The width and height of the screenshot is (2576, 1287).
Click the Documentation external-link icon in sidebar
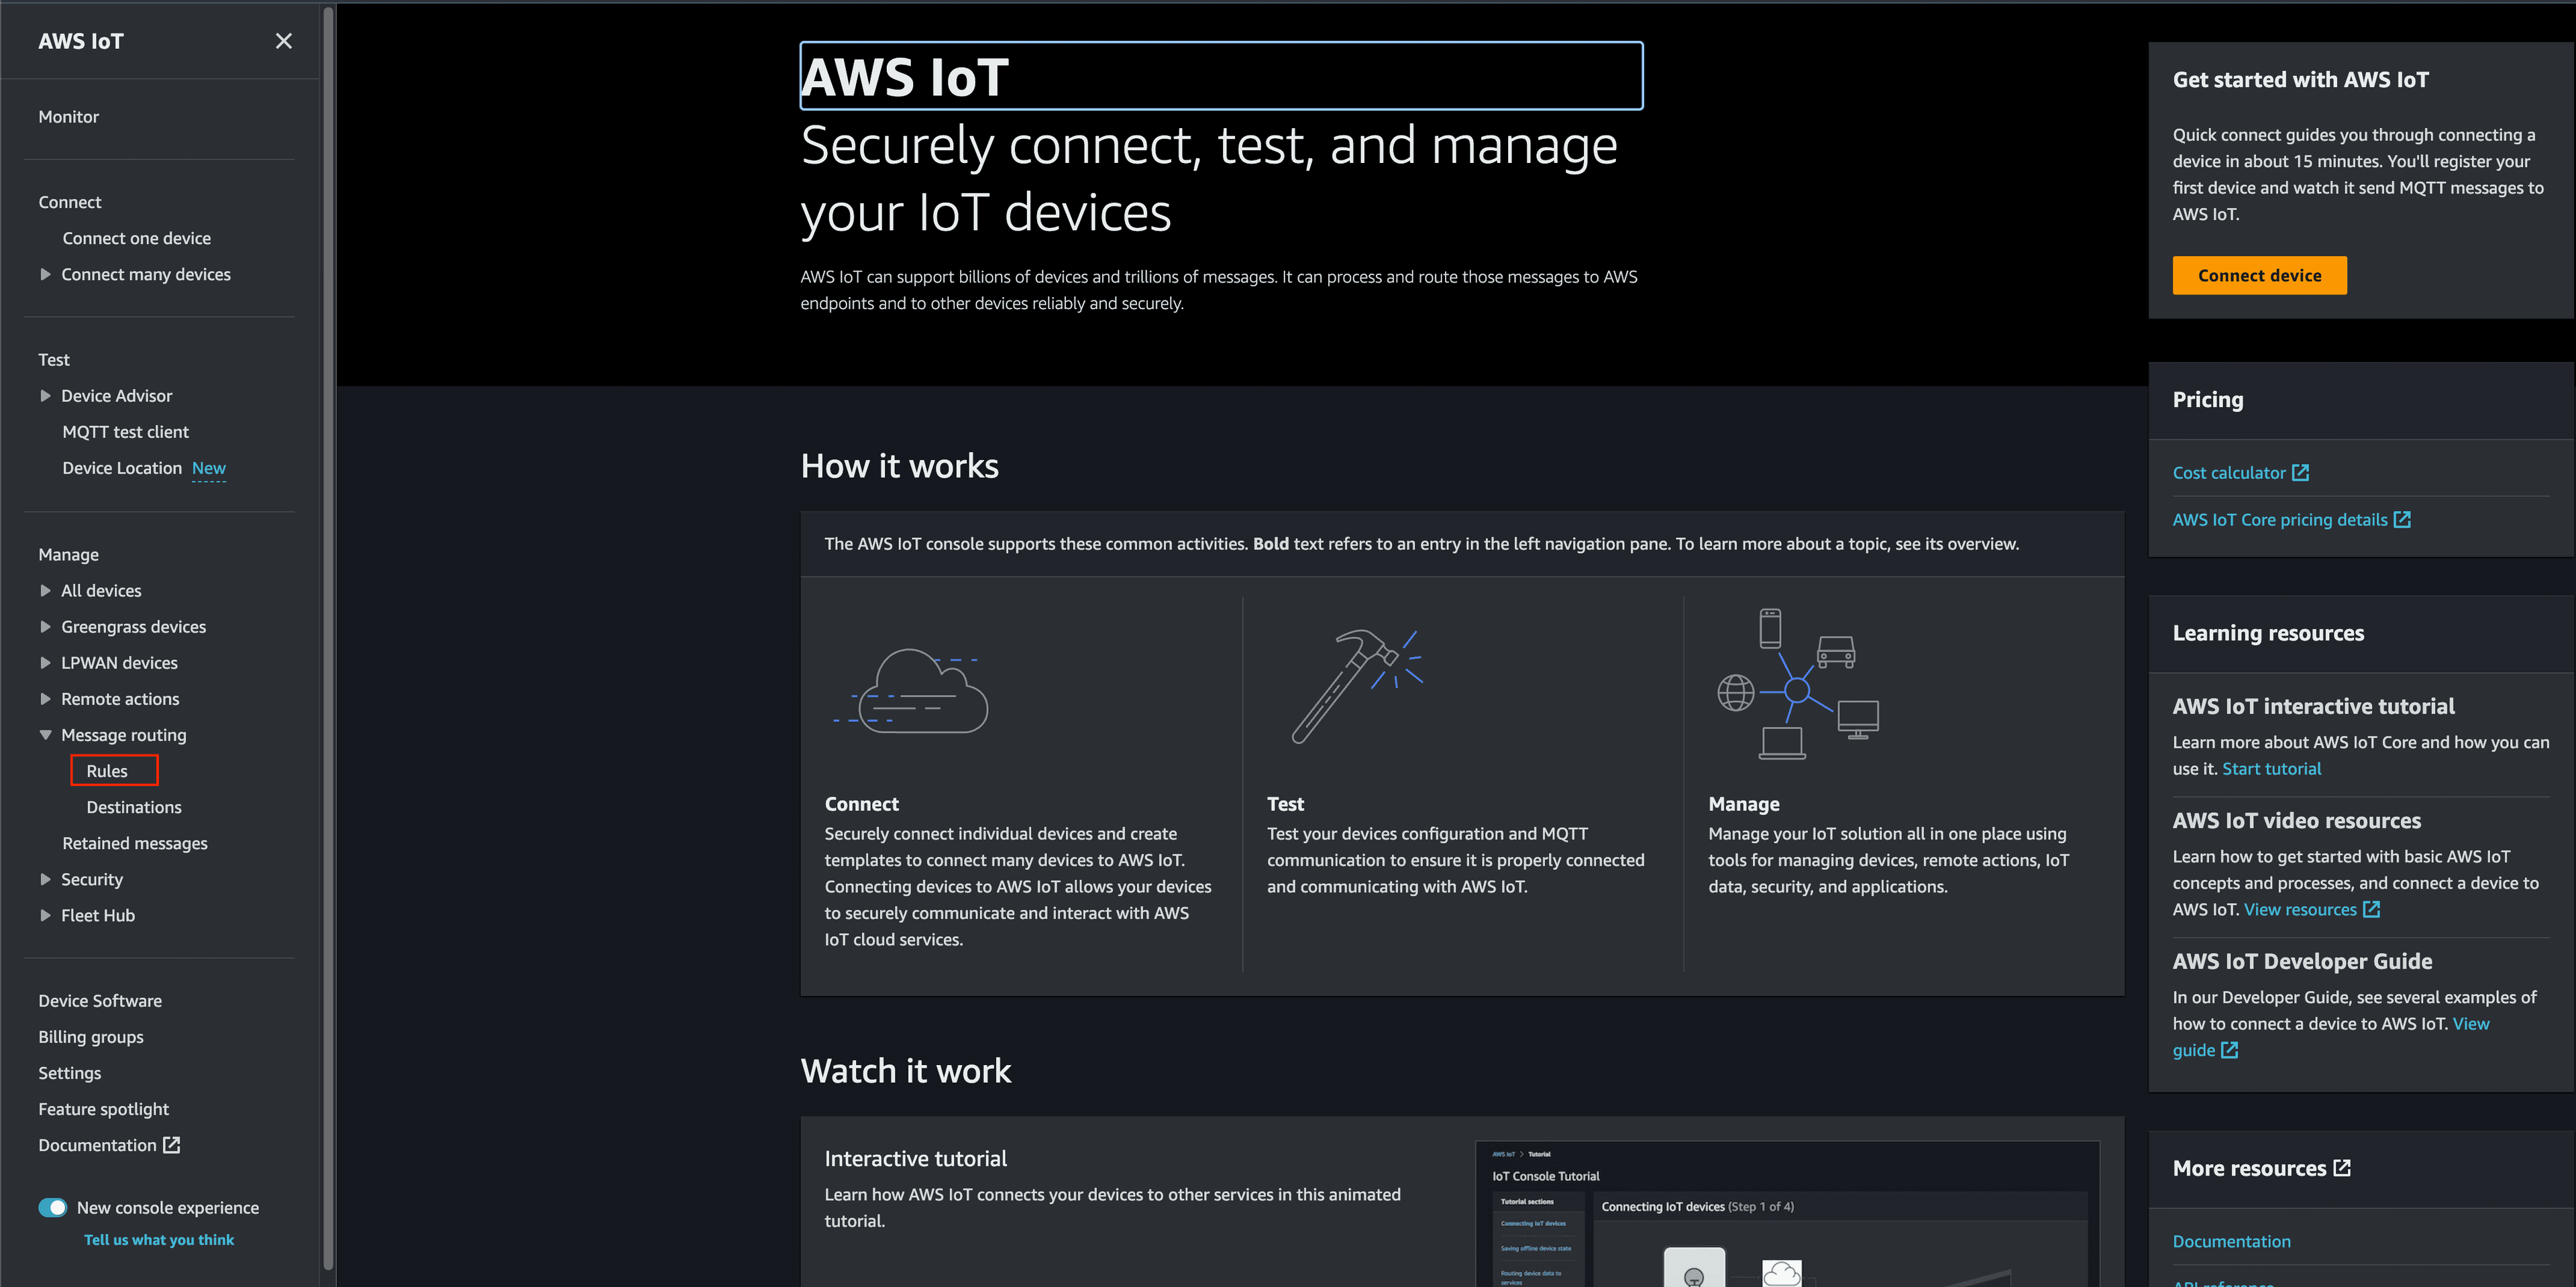(x=172, y=1145)
